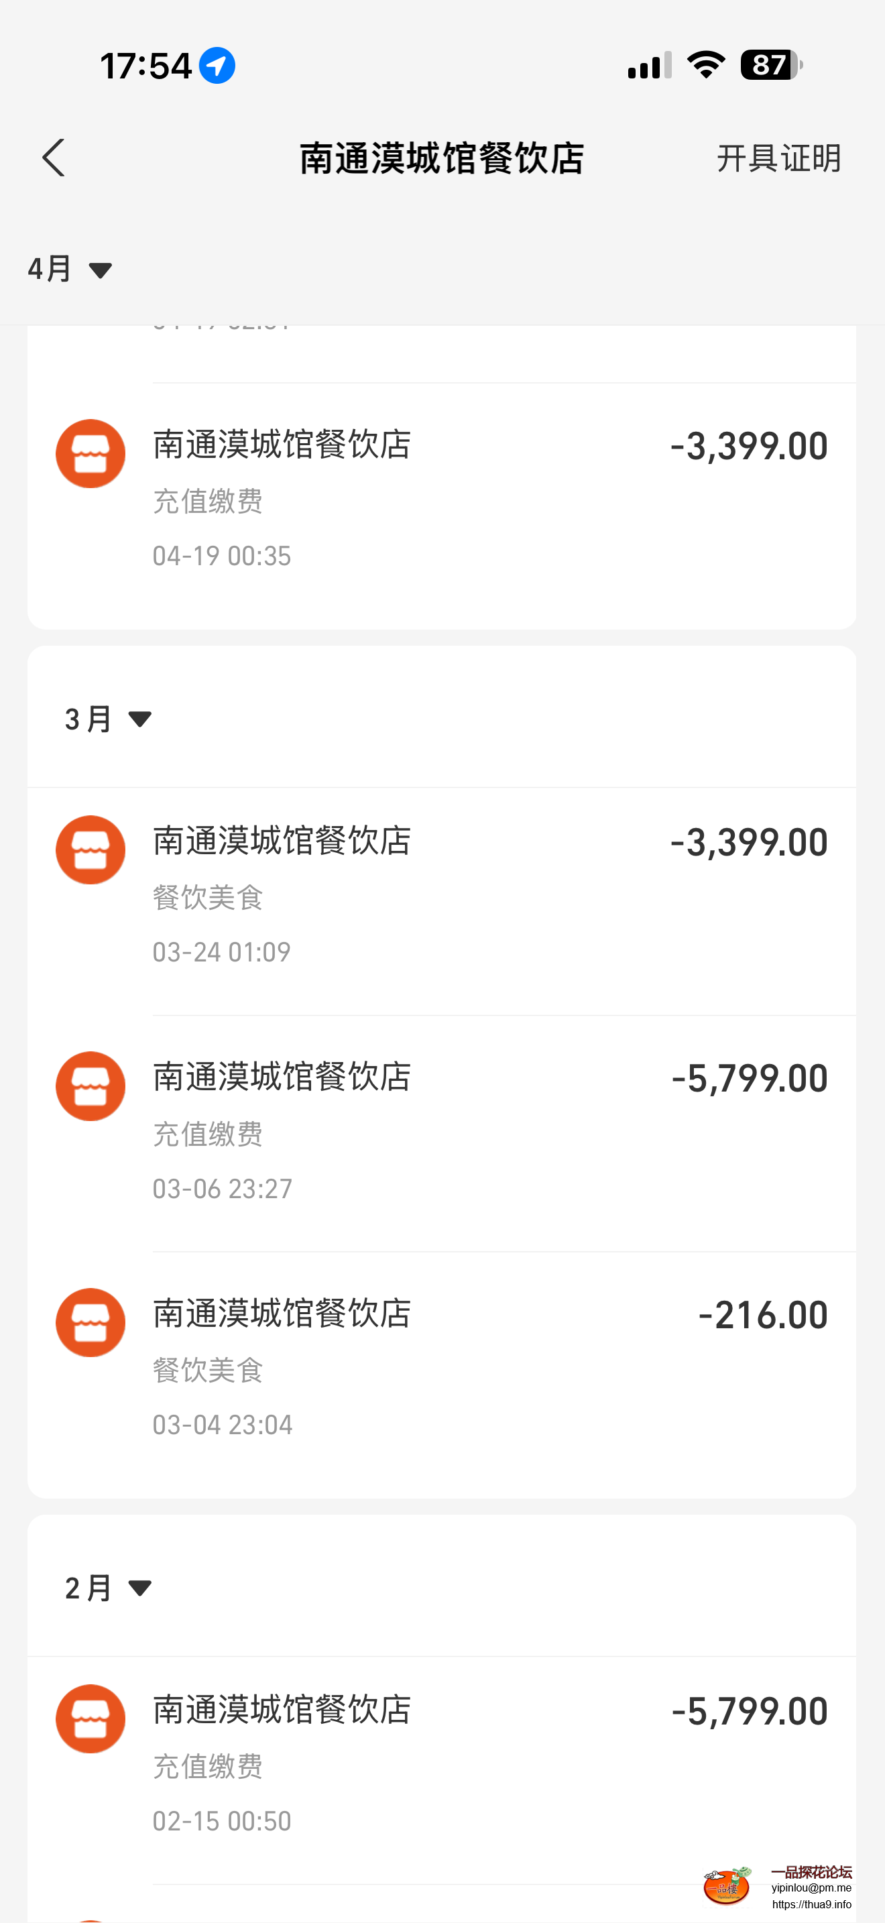885x1923 pixels.
Task: Tap the location arrow in the status bar
Action: 217,66
